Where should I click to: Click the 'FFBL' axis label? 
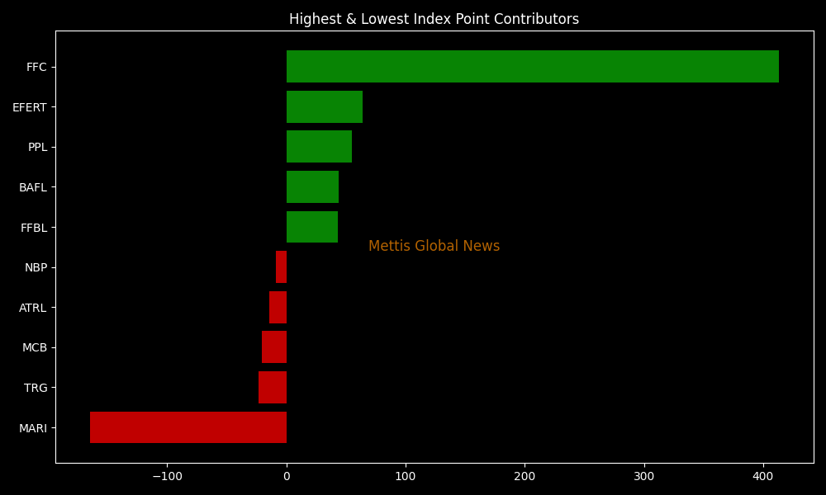click(x=34, y=228)
